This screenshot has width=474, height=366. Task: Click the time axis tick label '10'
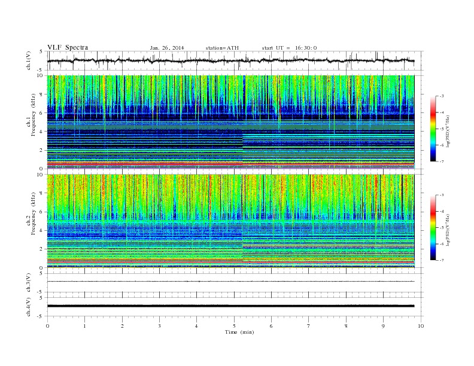(x=421, y=326)
